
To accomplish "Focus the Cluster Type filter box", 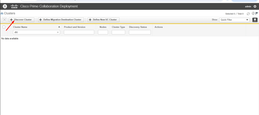I will (118, 32).
